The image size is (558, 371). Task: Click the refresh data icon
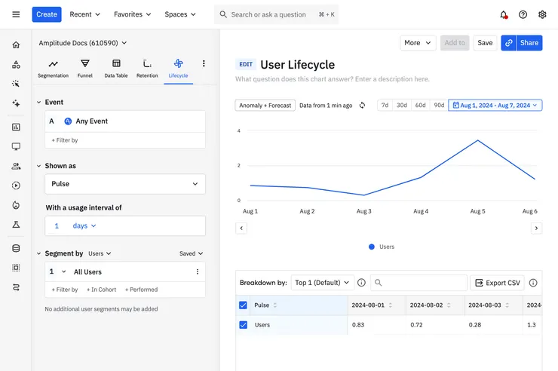363,106
